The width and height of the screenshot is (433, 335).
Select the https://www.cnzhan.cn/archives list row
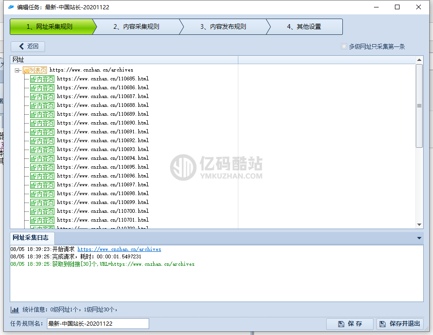pos(92,70)
